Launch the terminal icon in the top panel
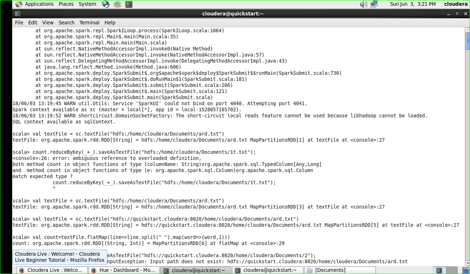Screen dimensions: 470x274 pos(129,4)
